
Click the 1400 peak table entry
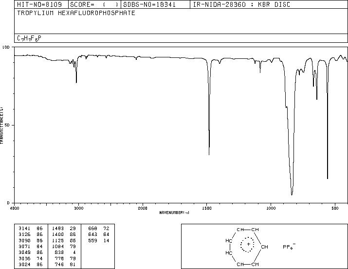click(58, 234)
